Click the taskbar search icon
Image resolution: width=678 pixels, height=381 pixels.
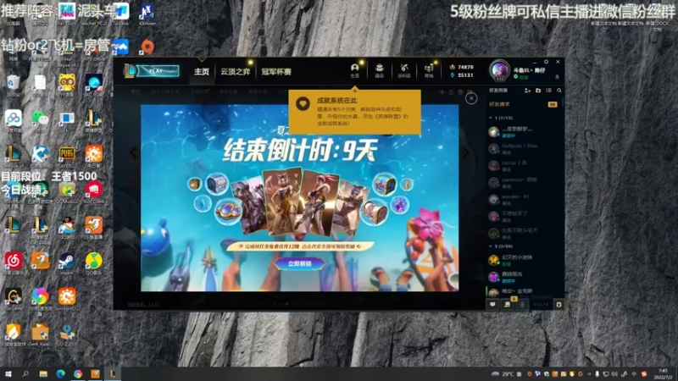pyautogui.click(x=25, y=374)
